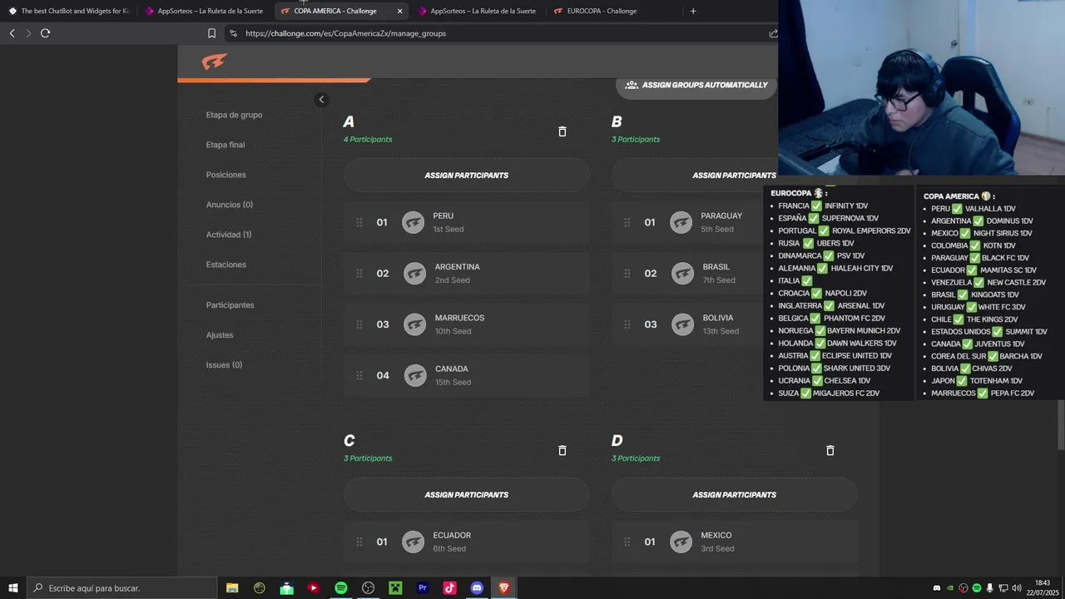
Task: Grab the drag handle beside BOLIVIA
Action: [x=627, y=324]
